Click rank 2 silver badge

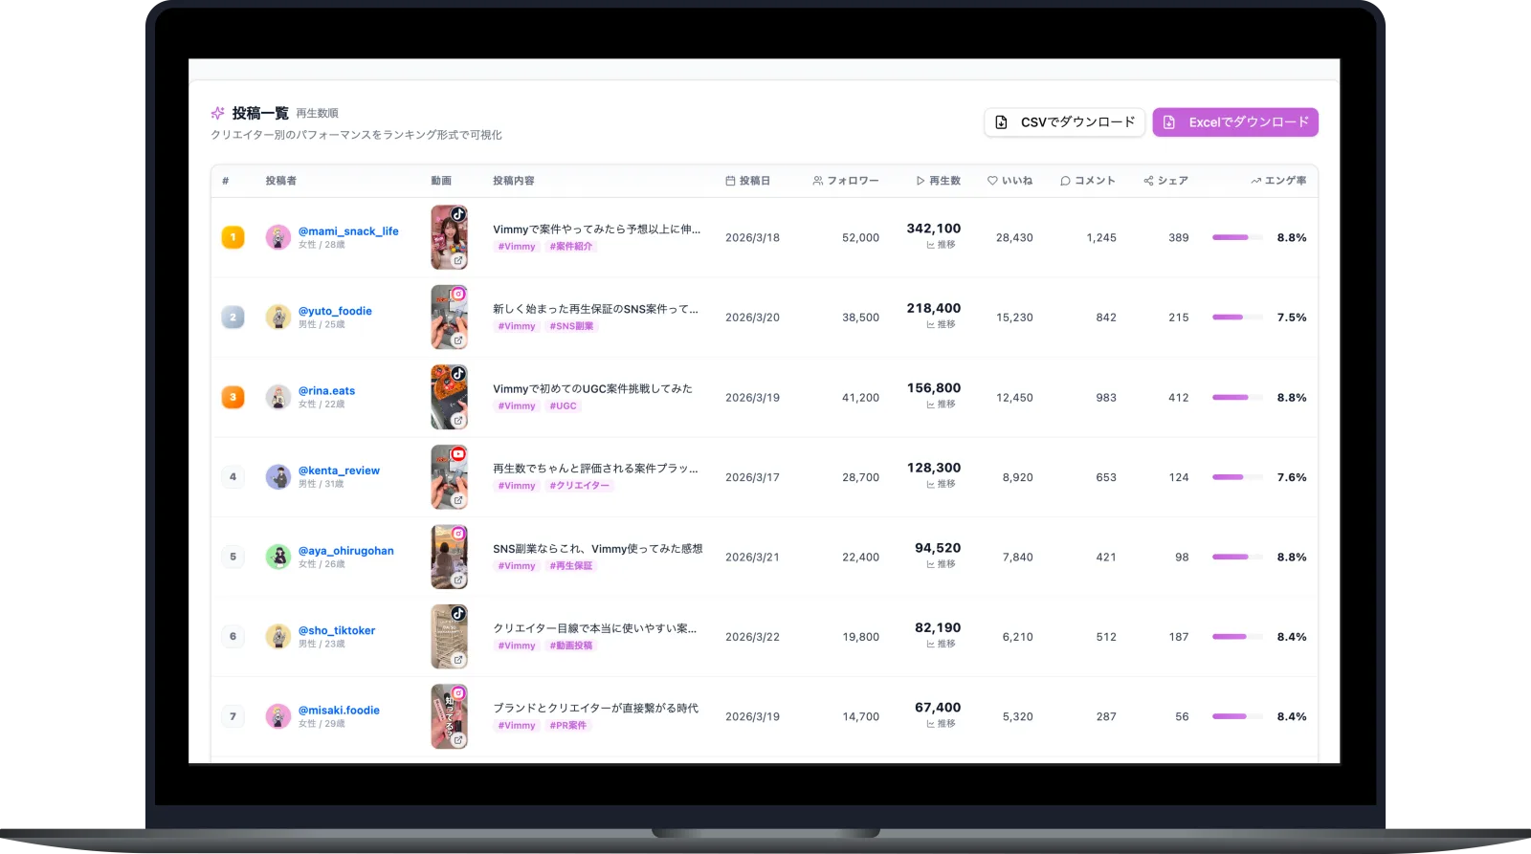tap(233, 318)
